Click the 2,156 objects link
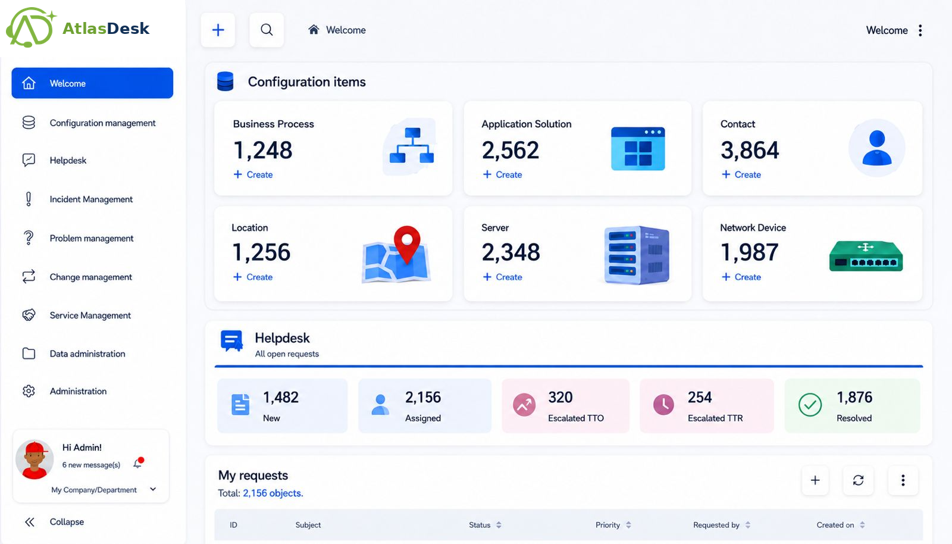The height and width of the screenshot is (544, 952). [x=273, y=493]
